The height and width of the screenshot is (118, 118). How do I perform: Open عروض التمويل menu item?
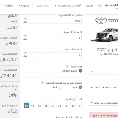click(x=43, y=6)
